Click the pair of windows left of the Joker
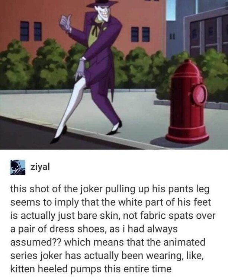Screen dimensions: 228x279 [31, 31]
